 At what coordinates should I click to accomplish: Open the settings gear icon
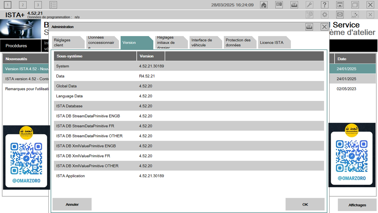click(x=325, y=15)
